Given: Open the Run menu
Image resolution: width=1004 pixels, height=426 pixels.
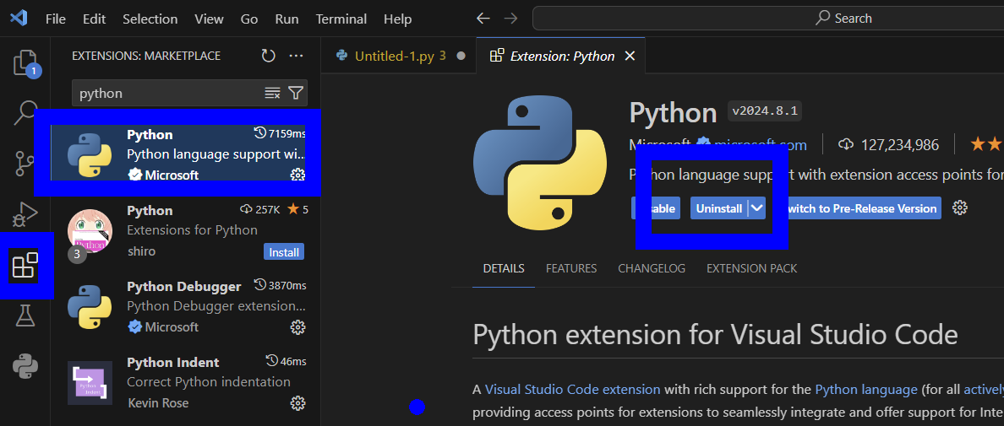Looking at the screenshot, I should click(x=286, y=19).
